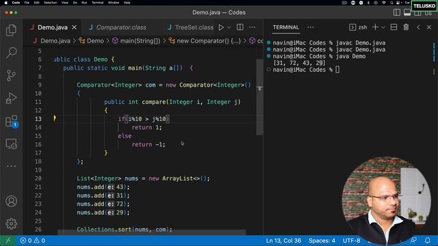Click the 'return -1;' code line
Screen dimensions: 438x246
[x=149, y=144]
